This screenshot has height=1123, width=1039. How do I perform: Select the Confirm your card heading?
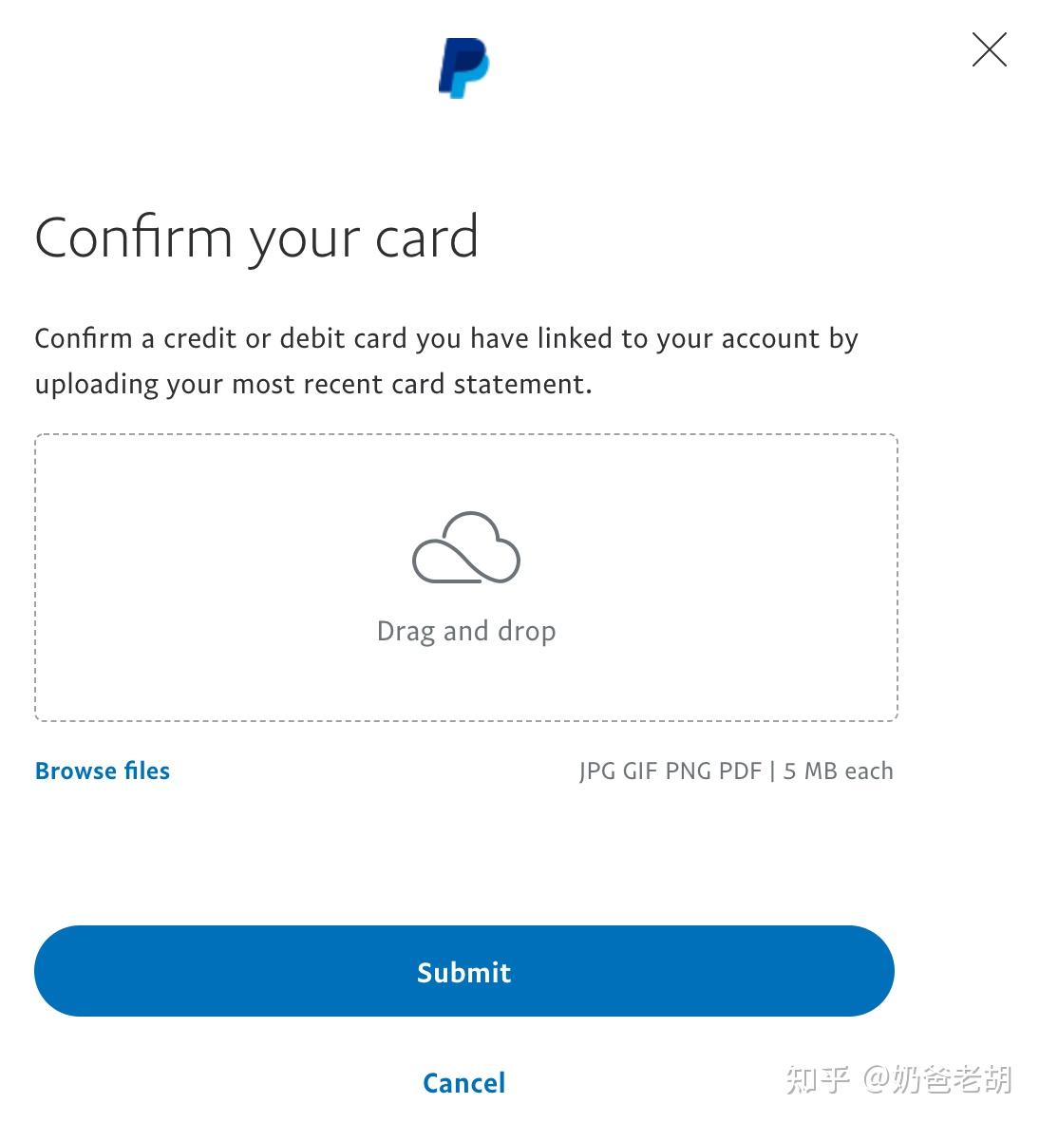(256, 238)
